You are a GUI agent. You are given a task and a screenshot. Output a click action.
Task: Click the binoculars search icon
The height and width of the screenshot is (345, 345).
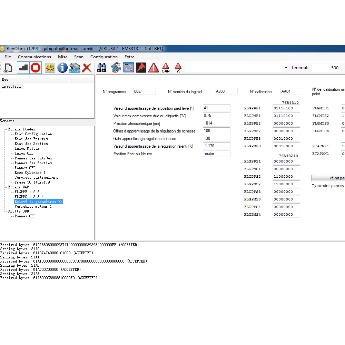click(x=102, y=68)
